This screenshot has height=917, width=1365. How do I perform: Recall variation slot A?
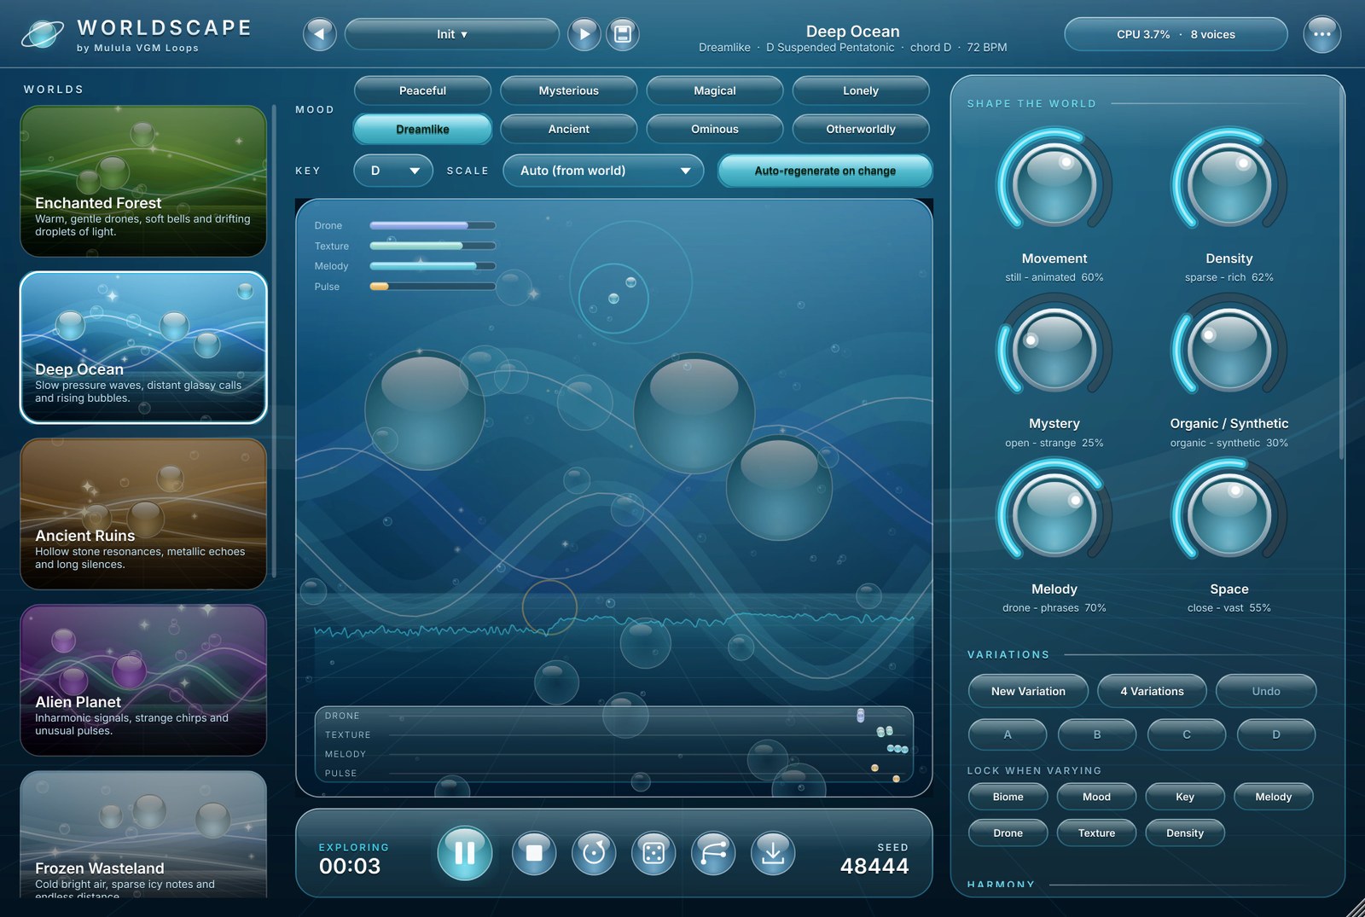tap(1008, 734)
